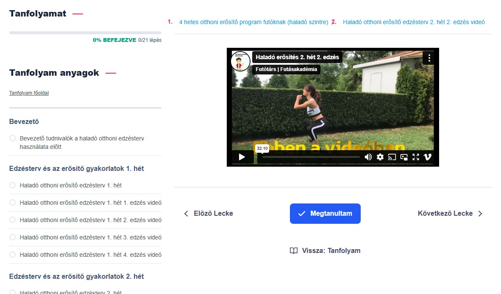Mark the Bevezető tudnivalók lesson circle
Screen dimensions: 501x294
pos(12,138)
